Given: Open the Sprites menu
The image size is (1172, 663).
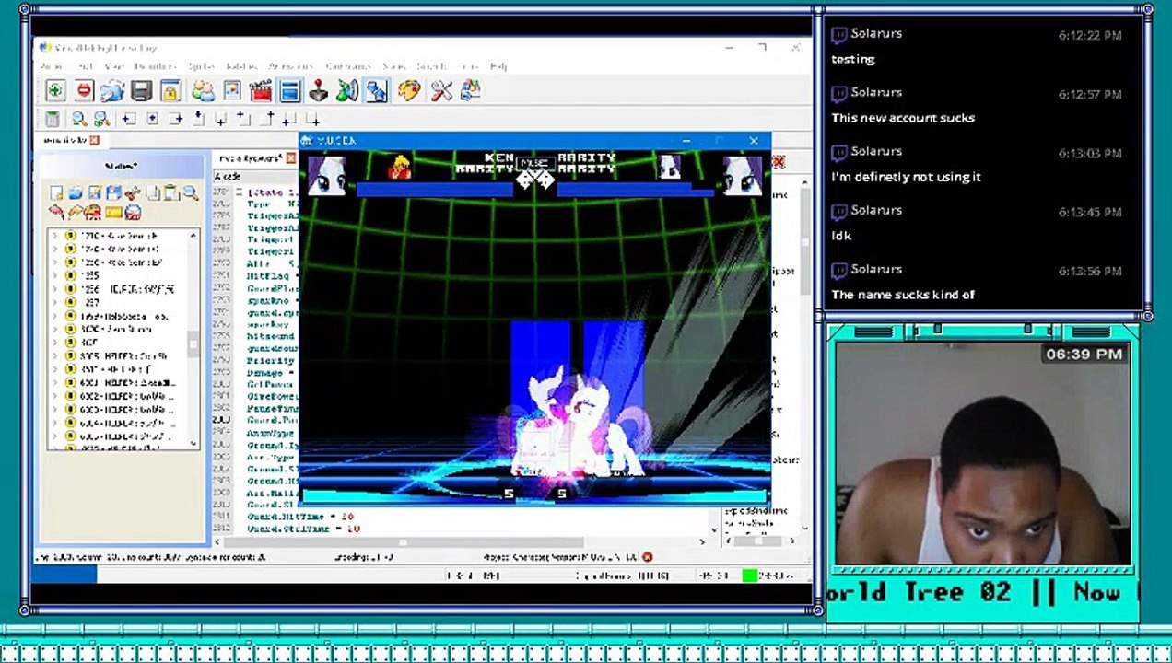Looking at the screenshot, I should (200, 66).
